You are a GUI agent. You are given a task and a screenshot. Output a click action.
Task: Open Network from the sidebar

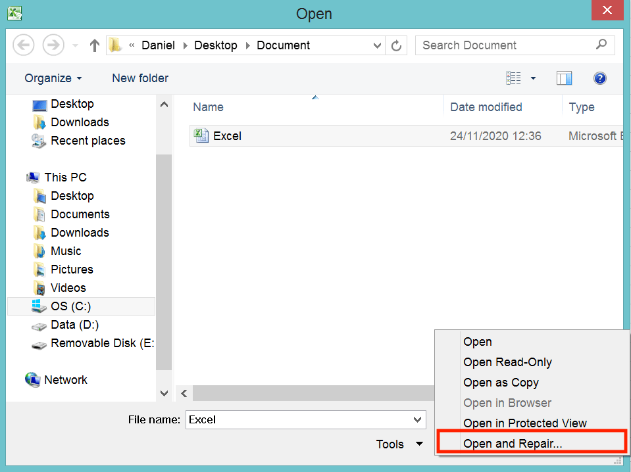(x=65, y=379)
